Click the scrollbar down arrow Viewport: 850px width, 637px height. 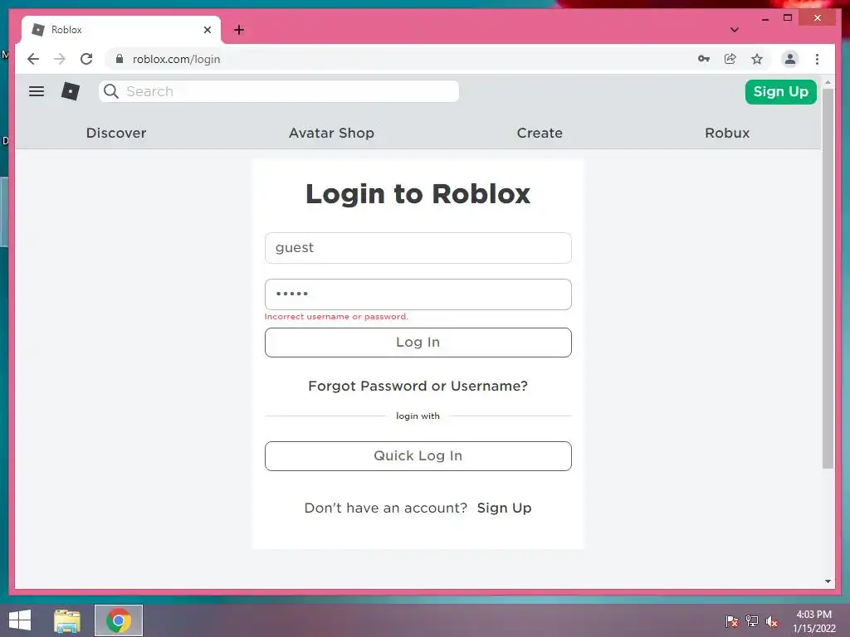[828, 581]
